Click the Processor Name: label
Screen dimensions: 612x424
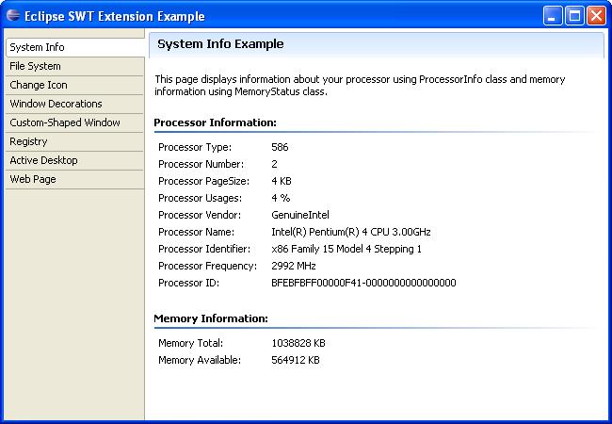(197, 232)
